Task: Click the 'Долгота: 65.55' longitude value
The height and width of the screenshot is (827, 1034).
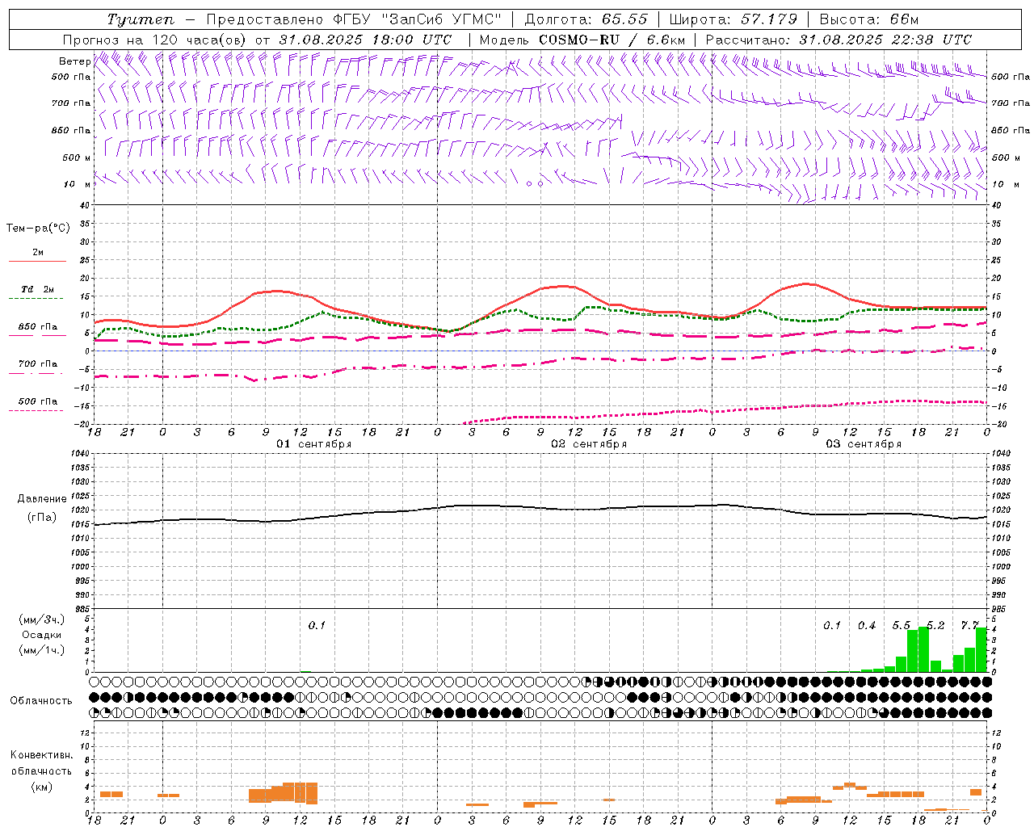Action: click(x=586, y=19)
